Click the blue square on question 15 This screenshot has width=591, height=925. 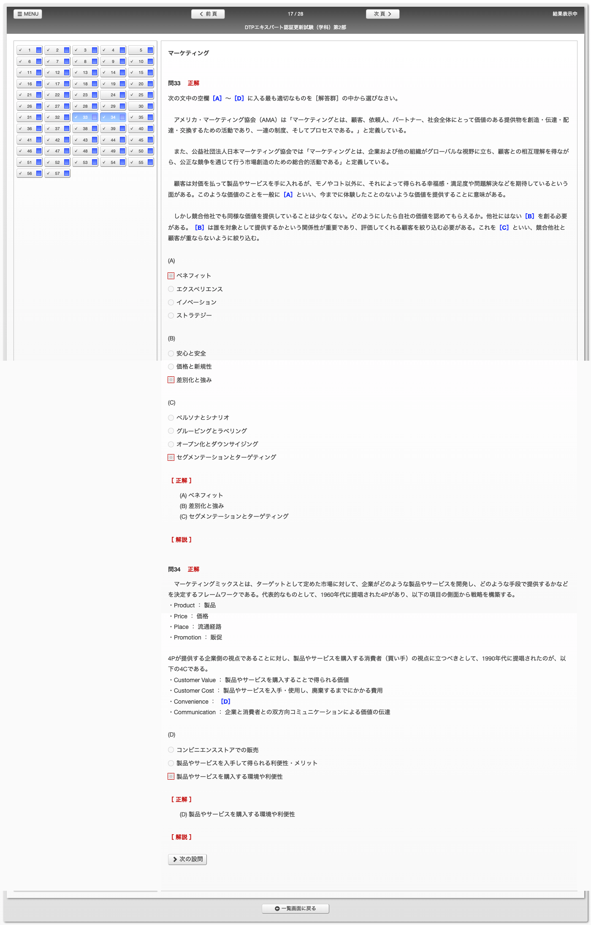pyautogui.click(x=150, y=73)
